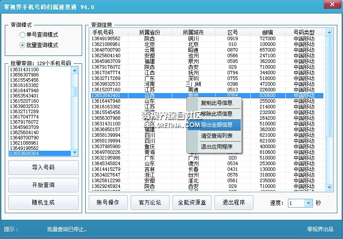Click the 所属省份 column header
Screen dimensions: 343x239
[x=149, y=32]
